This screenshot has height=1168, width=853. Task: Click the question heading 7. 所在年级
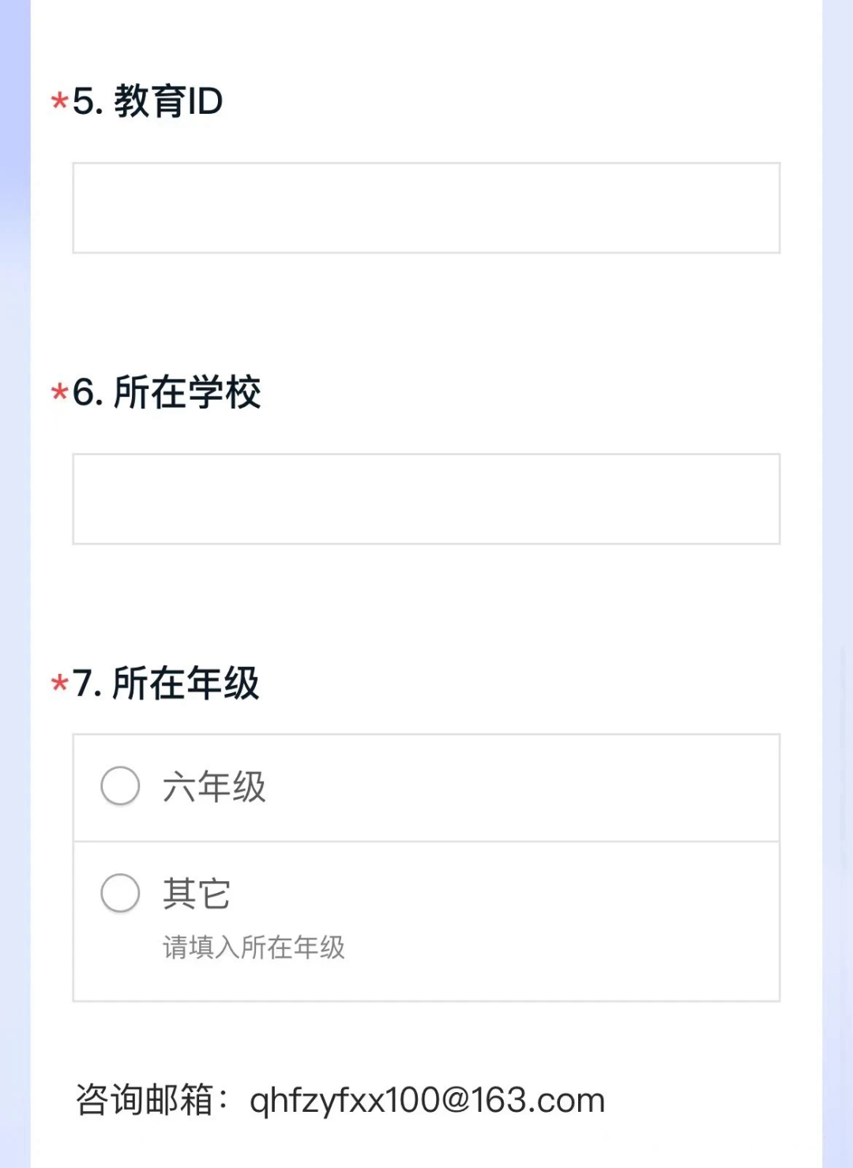coord(166,683)
